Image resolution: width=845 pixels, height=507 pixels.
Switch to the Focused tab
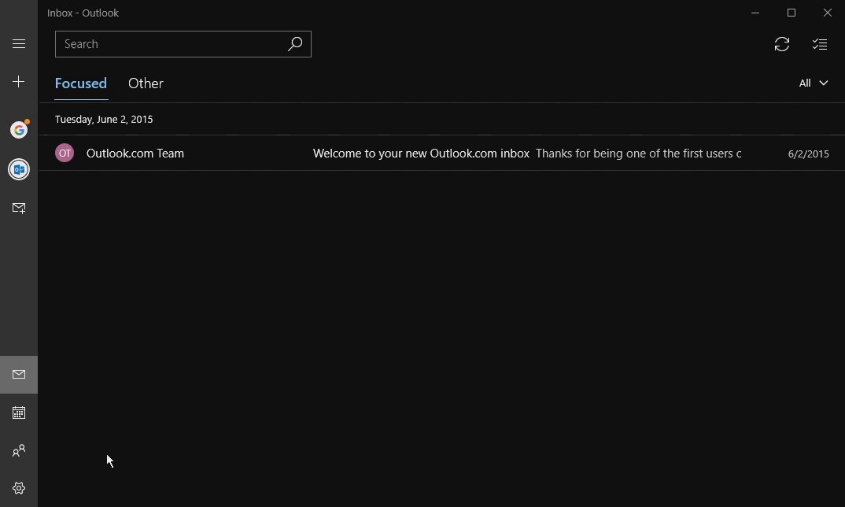click(81, 83)
